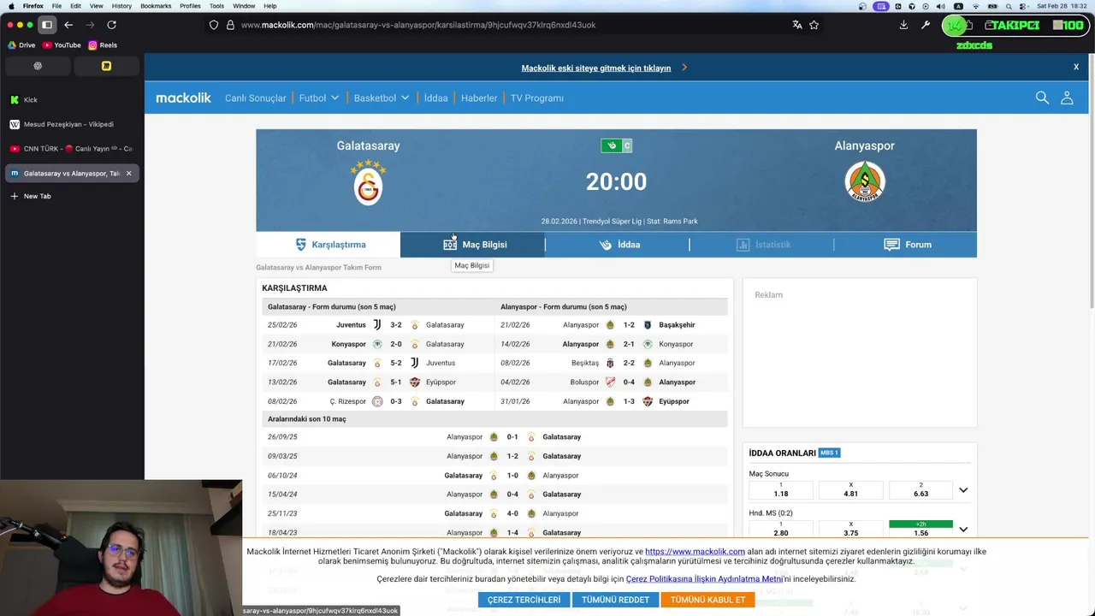This screenshot has width=1095, height=616.
Task: Open the developer tools wrench icon
Action: [x=926, y=25]
